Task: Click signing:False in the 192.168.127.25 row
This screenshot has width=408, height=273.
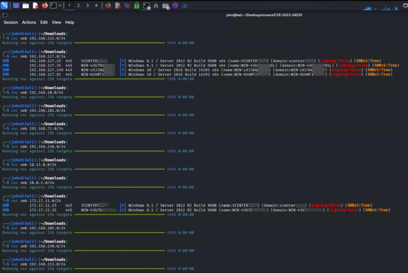Action: (335, 61)
